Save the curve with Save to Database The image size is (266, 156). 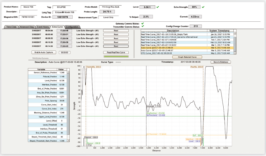(220, 62)
